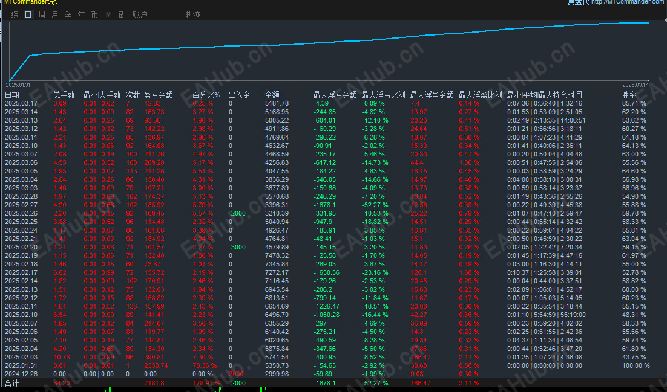Switch to the 月 monthly tab
The image size is (667, 392).
[55, 14]
